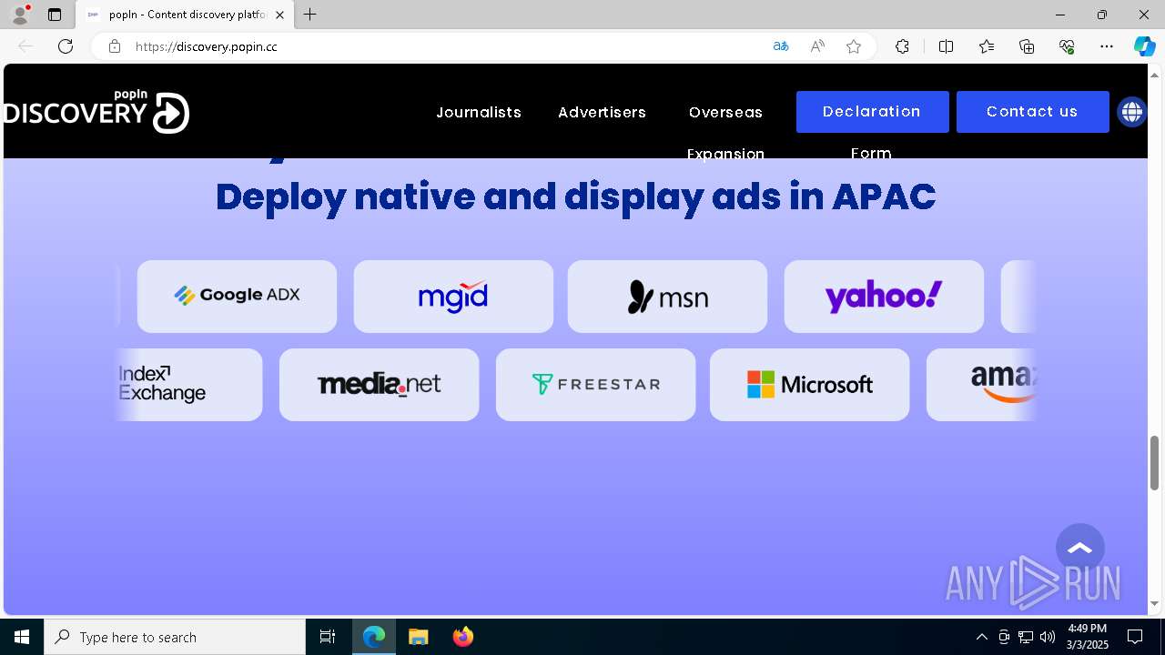Click the Freestar partner card
The height and width of the screenshot is (655, 1165).
595,385
